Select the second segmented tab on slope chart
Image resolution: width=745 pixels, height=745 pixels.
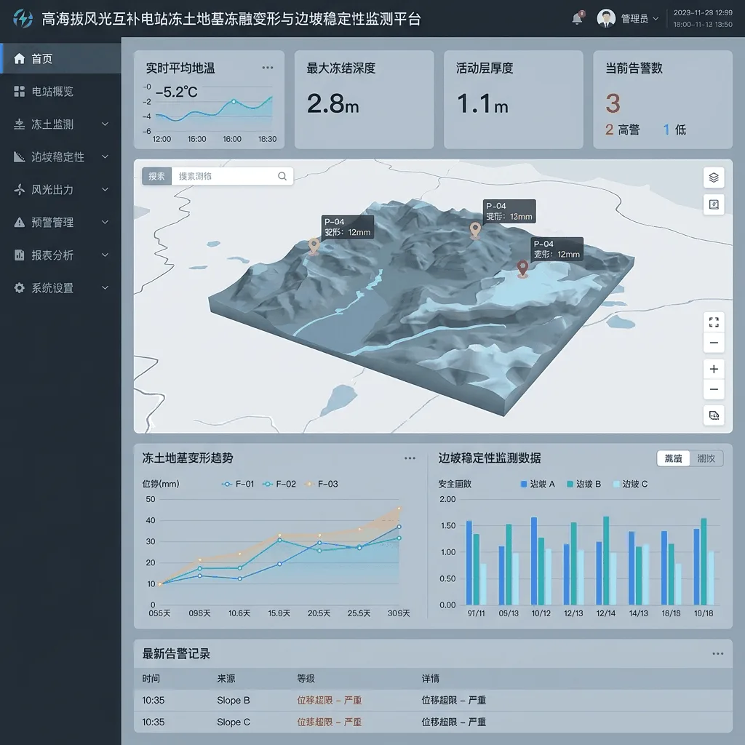pyautogui.click(x=706, y=458)
